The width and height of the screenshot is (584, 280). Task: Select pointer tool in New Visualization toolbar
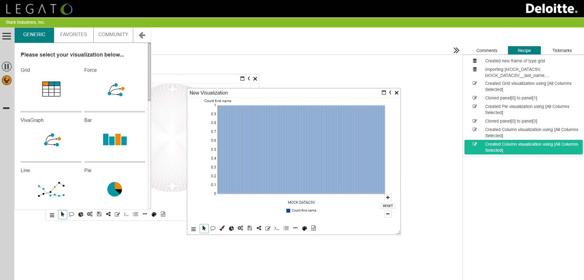coord(204,228)
